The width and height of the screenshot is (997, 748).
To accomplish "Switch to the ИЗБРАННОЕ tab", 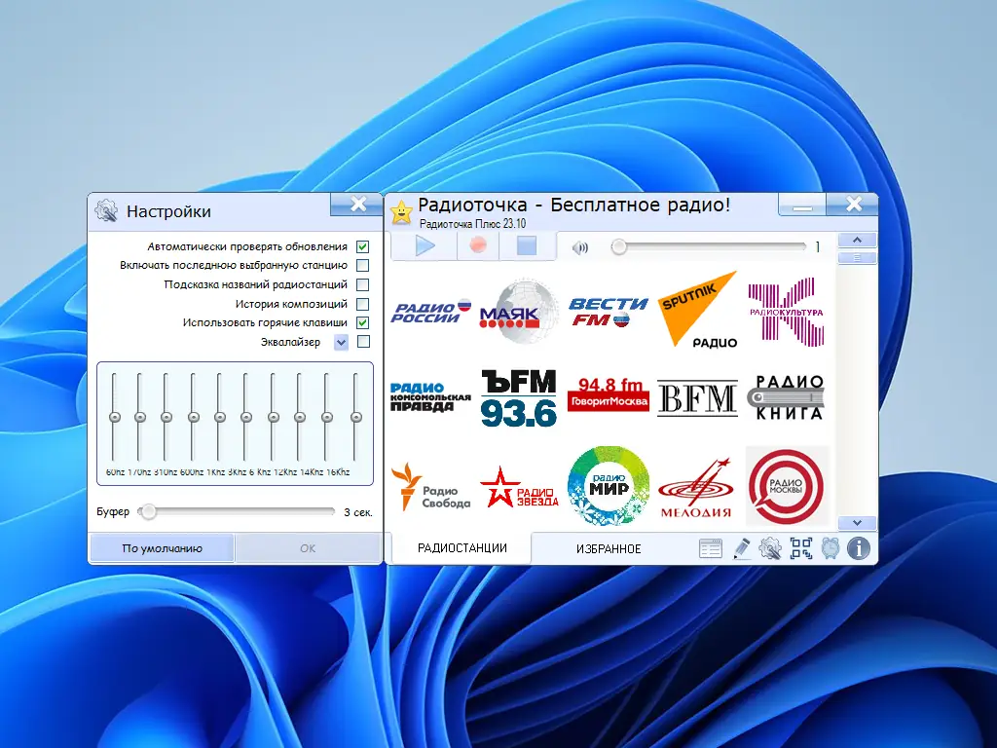I will pos(609,549).
